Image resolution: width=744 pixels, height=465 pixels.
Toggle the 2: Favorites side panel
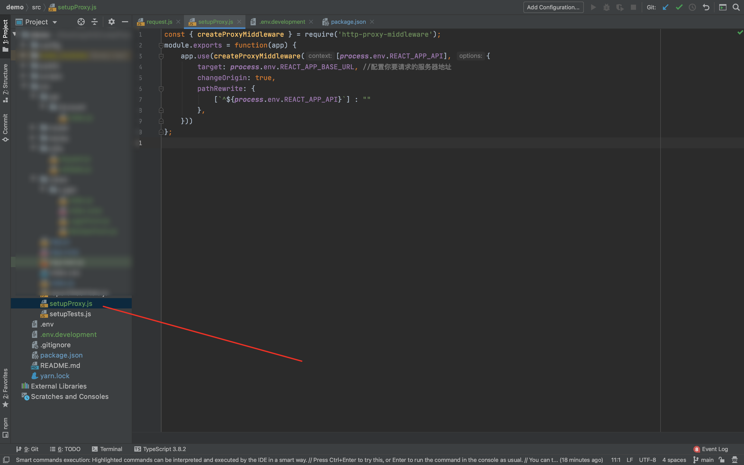point(5,388)
